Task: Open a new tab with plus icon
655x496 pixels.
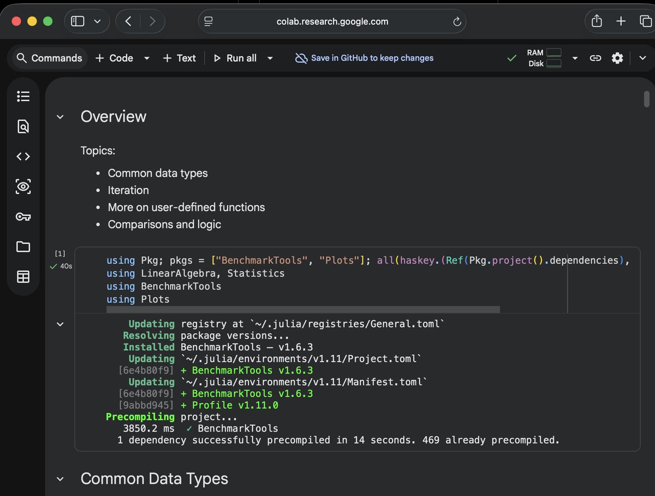Action: coord(621,21)
